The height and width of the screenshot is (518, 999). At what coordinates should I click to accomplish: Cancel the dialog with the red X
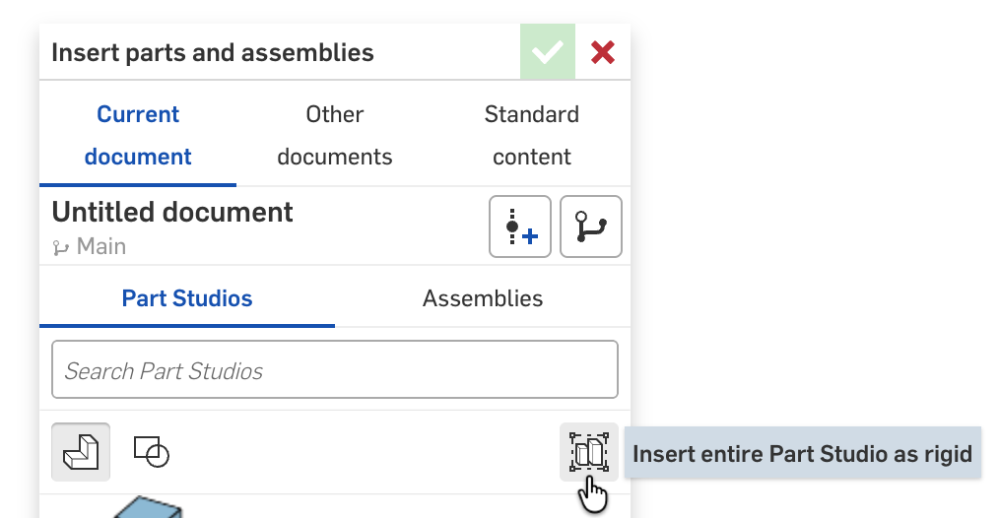coord(603,53)
